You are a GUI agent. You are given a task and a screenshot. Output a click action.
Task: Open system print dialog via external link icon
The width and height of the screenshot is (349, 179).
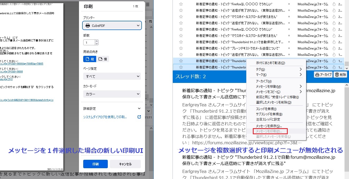point(139,117)
